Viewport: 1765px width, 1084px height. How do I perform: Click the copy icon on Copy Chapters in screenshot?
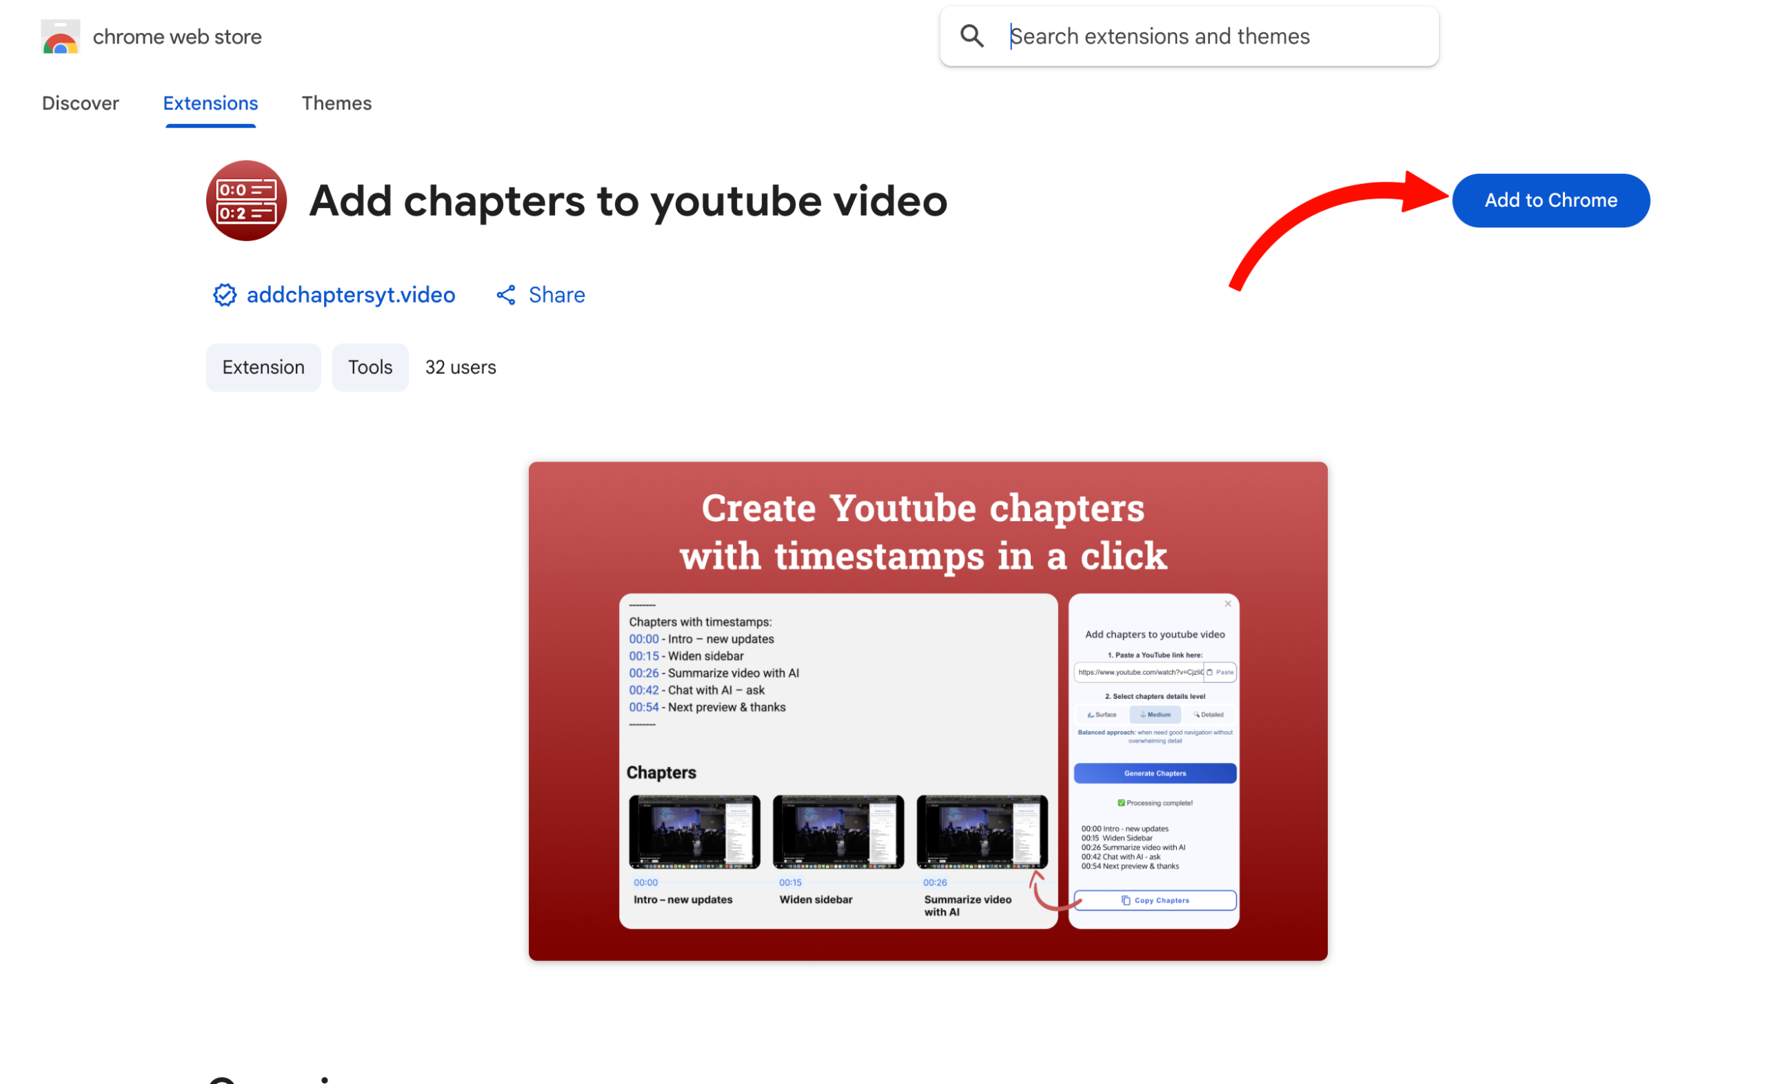coord(1126,901)
